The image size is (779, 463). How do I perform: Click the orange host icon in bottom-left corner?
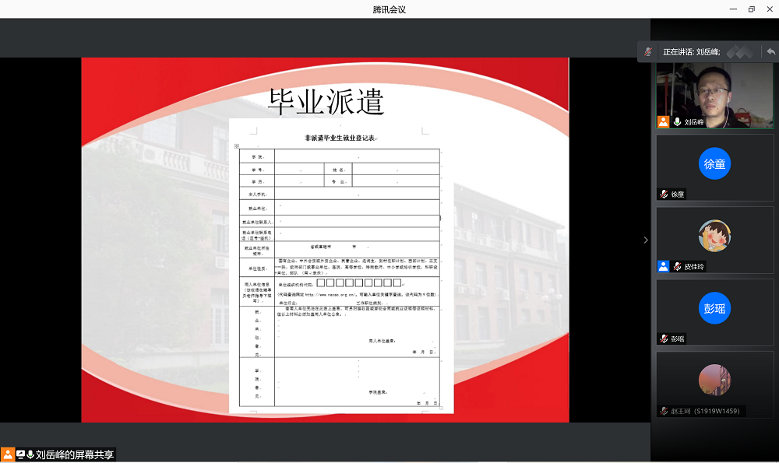(7, 454)
